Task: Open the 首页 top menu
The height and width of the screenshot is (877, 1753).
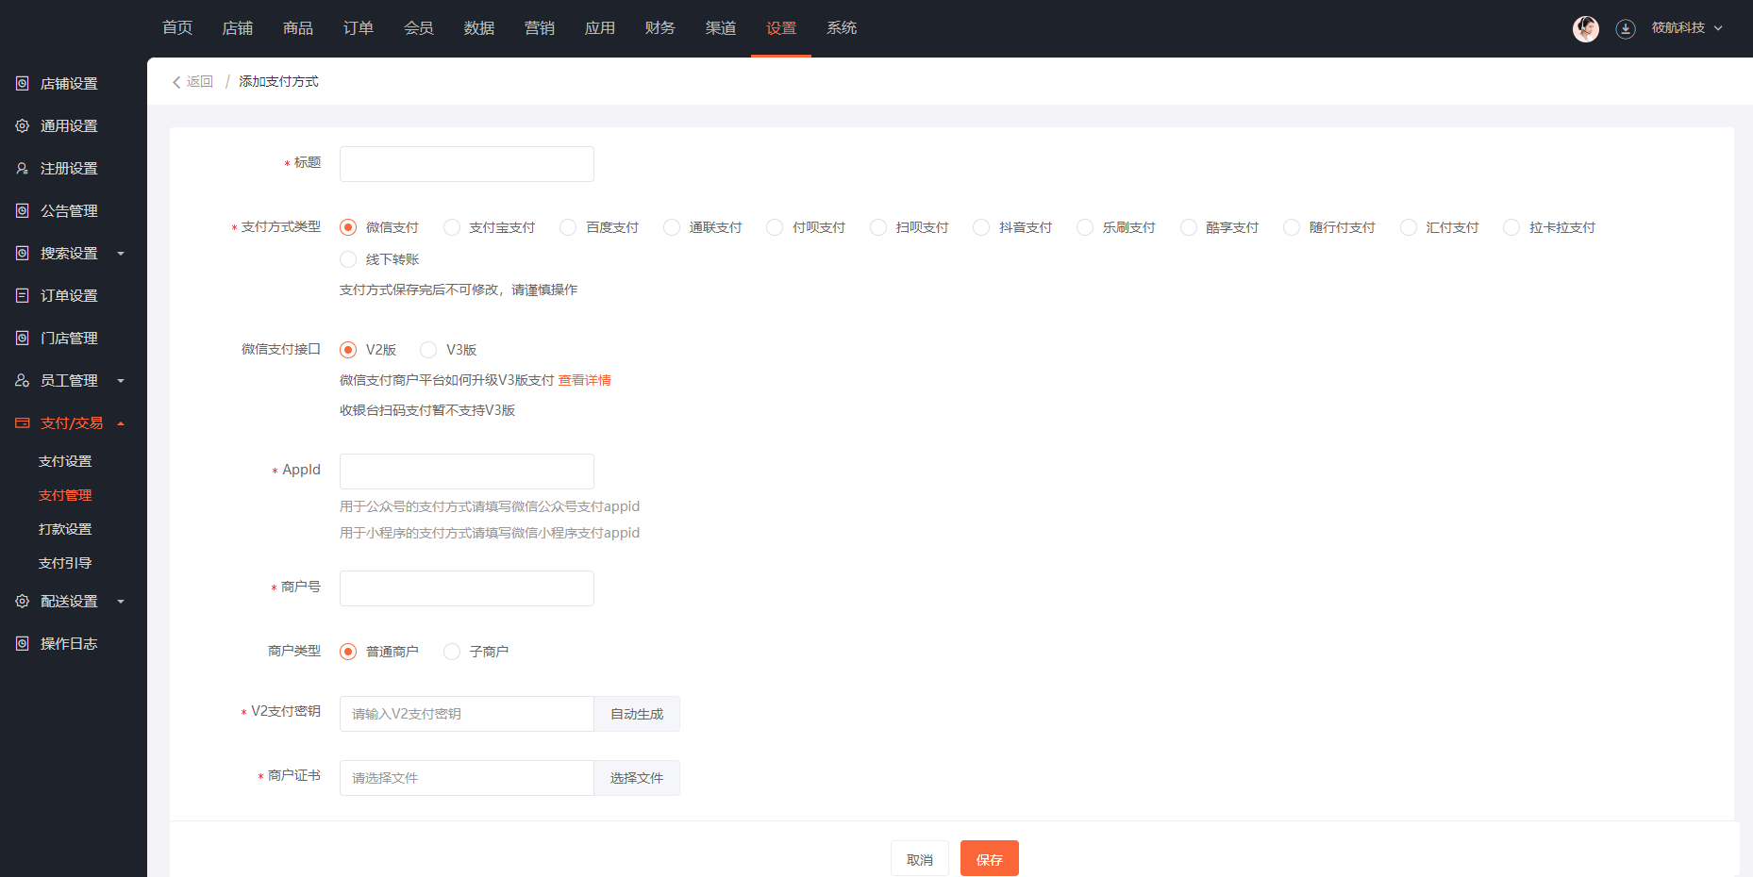Action: (177, 28)
